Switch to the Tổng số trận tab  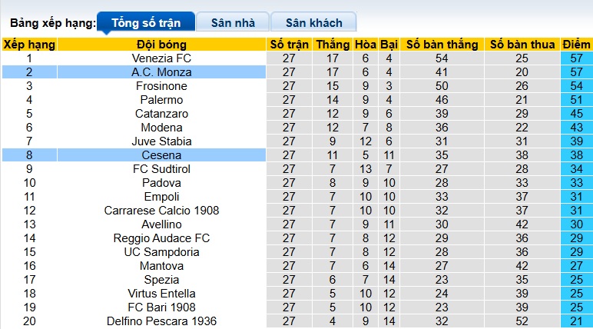tap(146, 22)
